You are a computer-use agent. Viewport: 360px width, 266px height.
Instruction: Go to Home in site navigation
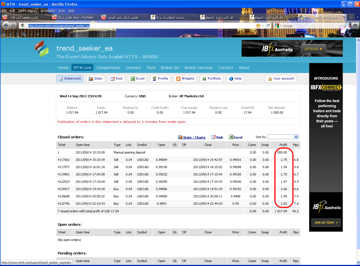click(63, 67)
